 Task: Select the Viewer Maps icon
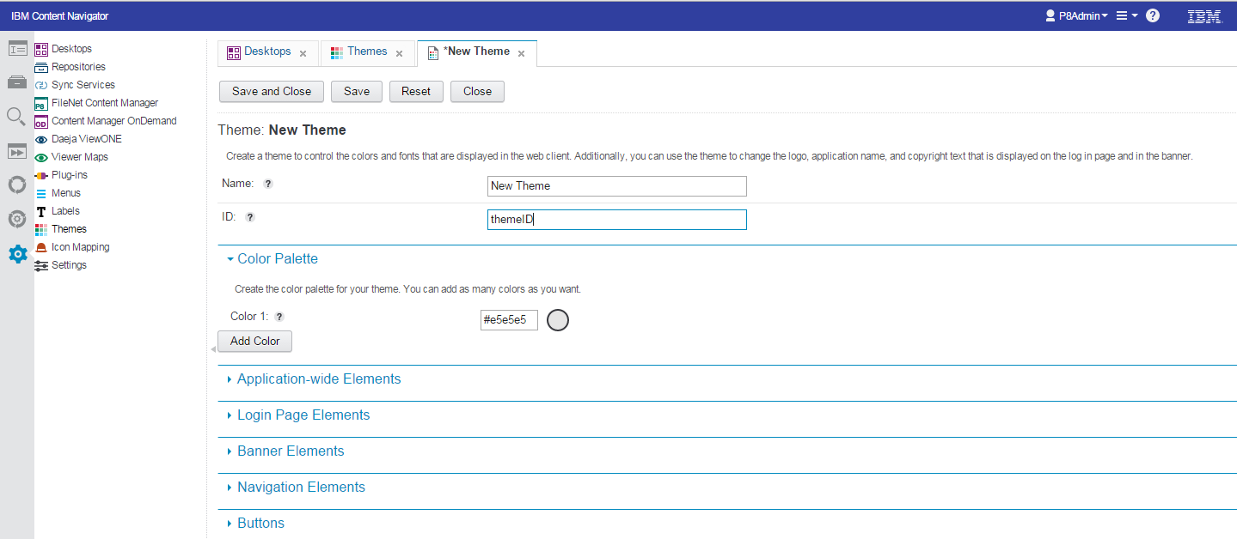pyautogui.click(x=41, y=157)
